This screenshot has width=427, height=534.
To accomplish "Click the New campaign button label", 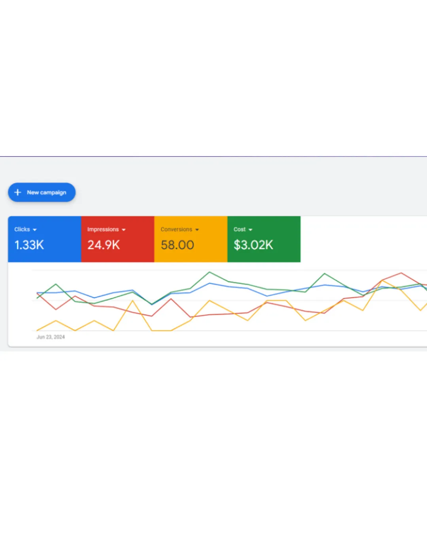I will click(46, 193).
